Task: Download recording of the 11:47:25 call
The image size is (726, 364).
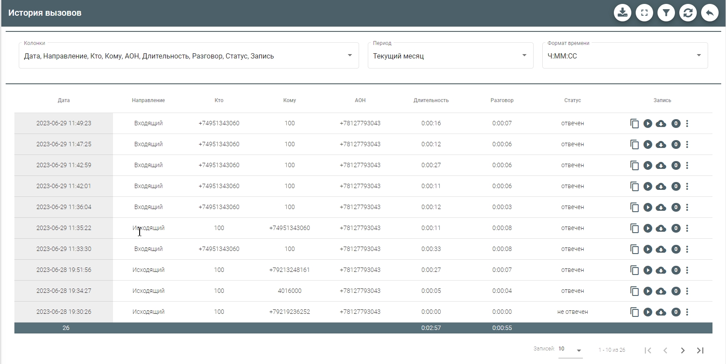Action: [661, 144]
